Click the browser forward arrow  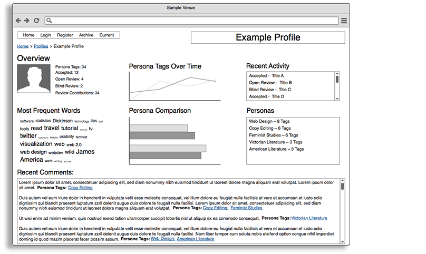pyautogui.click(x=26, y=21)
